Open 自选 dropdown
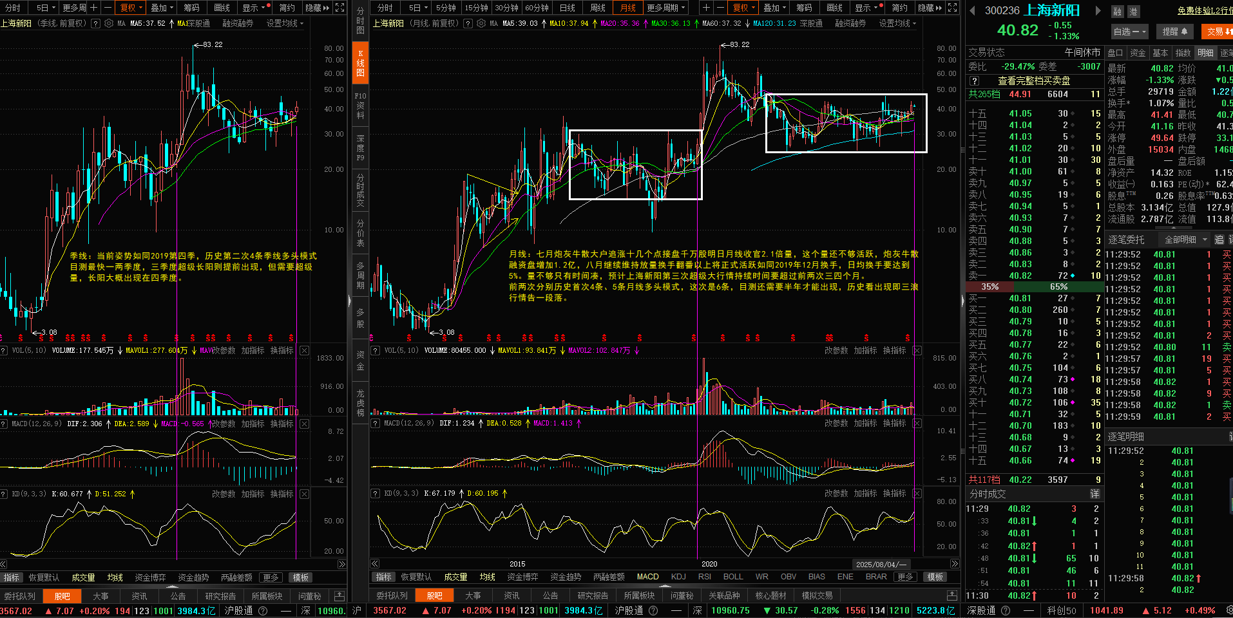1233x618 pixels. 1129,31
